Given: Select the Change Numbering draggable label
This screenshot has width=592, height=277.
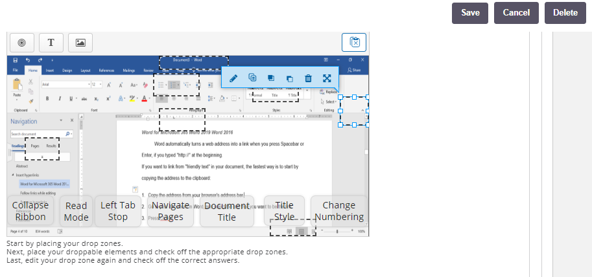Looking at the screenshot, I should click(x=338, y=211).
